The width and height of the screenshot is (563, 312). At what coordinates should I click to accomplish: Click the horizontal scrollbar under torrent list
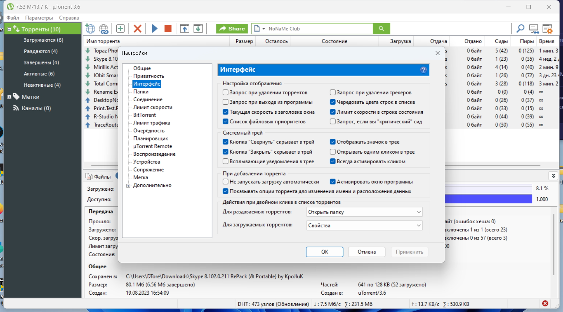tap(315, 165)
